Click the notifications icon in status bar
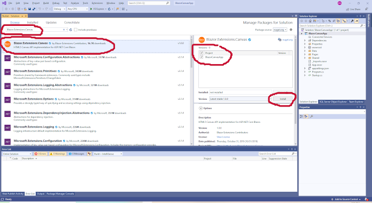The width and height of the screenshot is (372, 203). 367,199
